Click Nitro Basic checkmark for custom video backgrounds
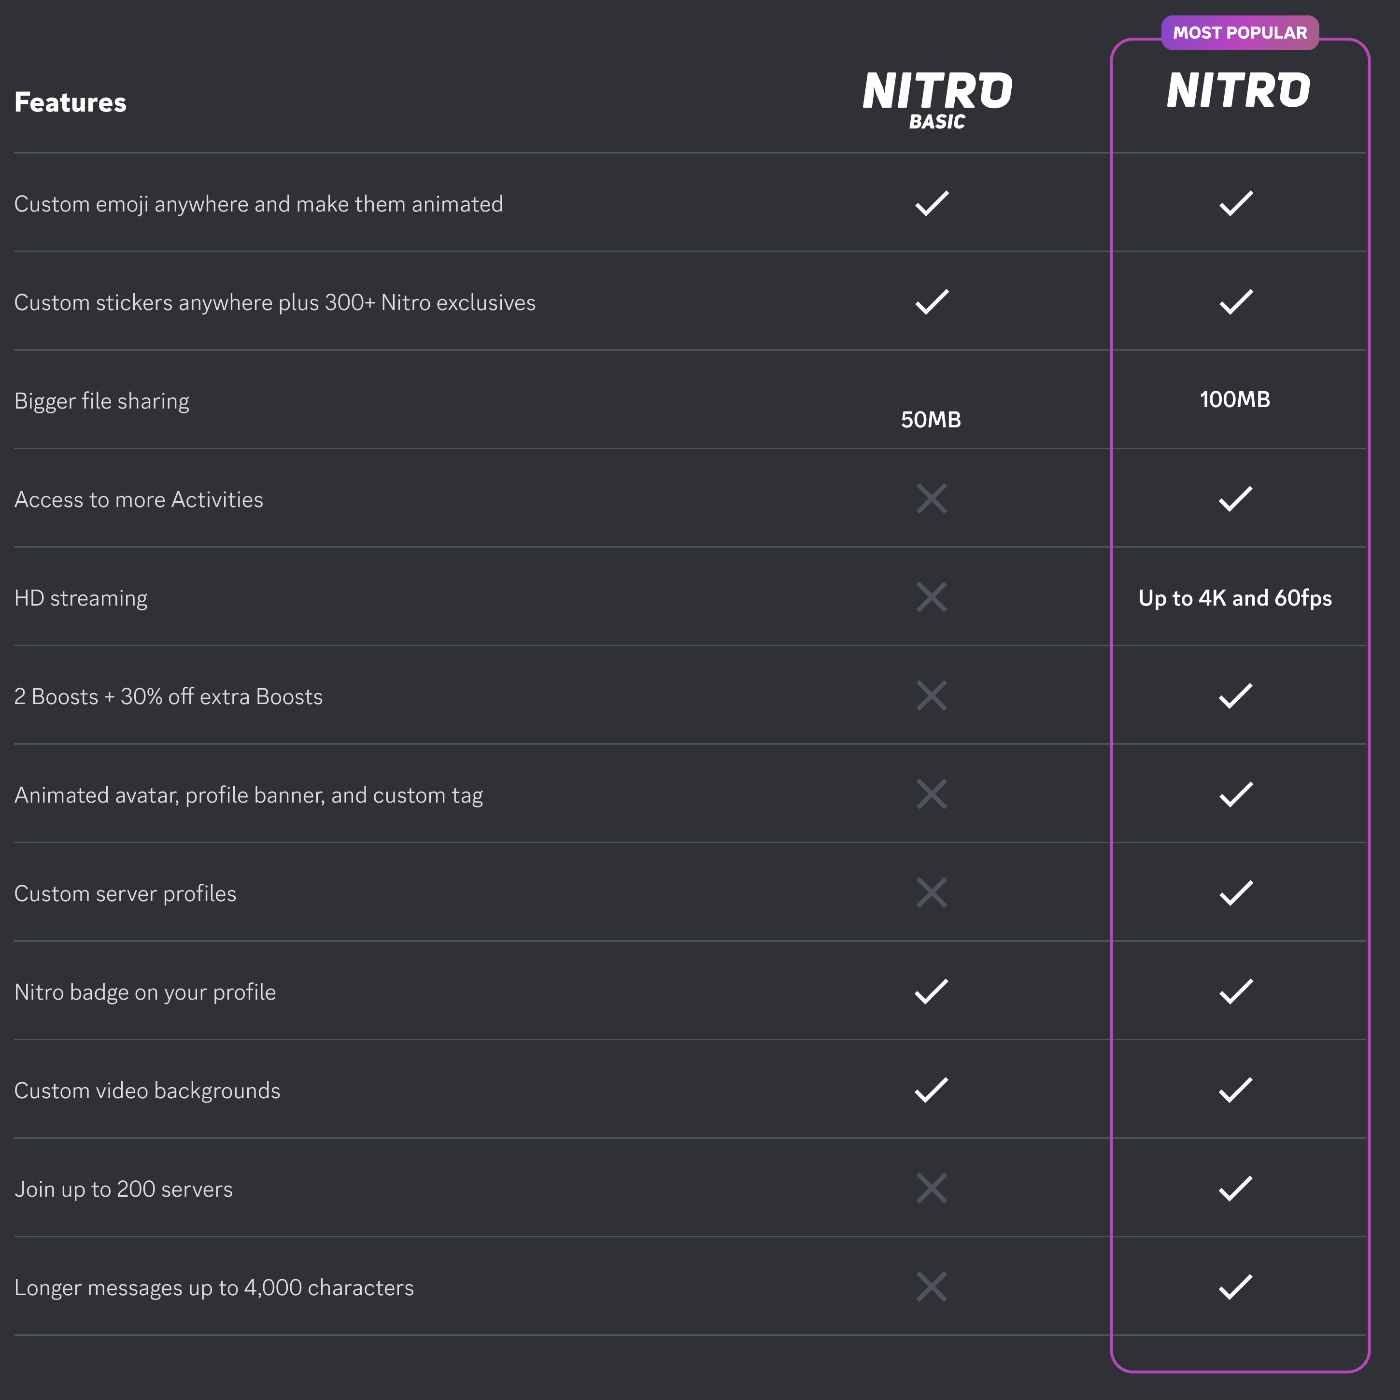This screenshot has width=1400, height=1400. click(932, 1090)
